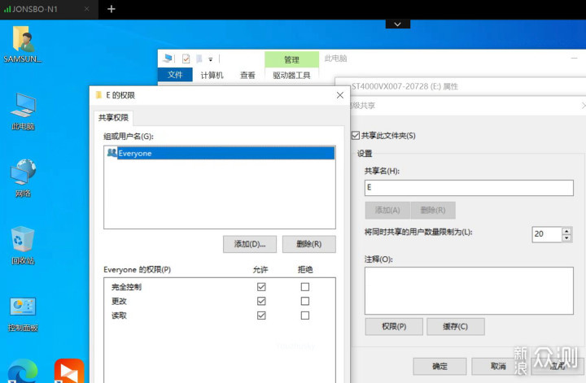The height and width of the screenshot is (383, 586).
Task: Click the 注释 (comments) text box
Action: (469, 291)
